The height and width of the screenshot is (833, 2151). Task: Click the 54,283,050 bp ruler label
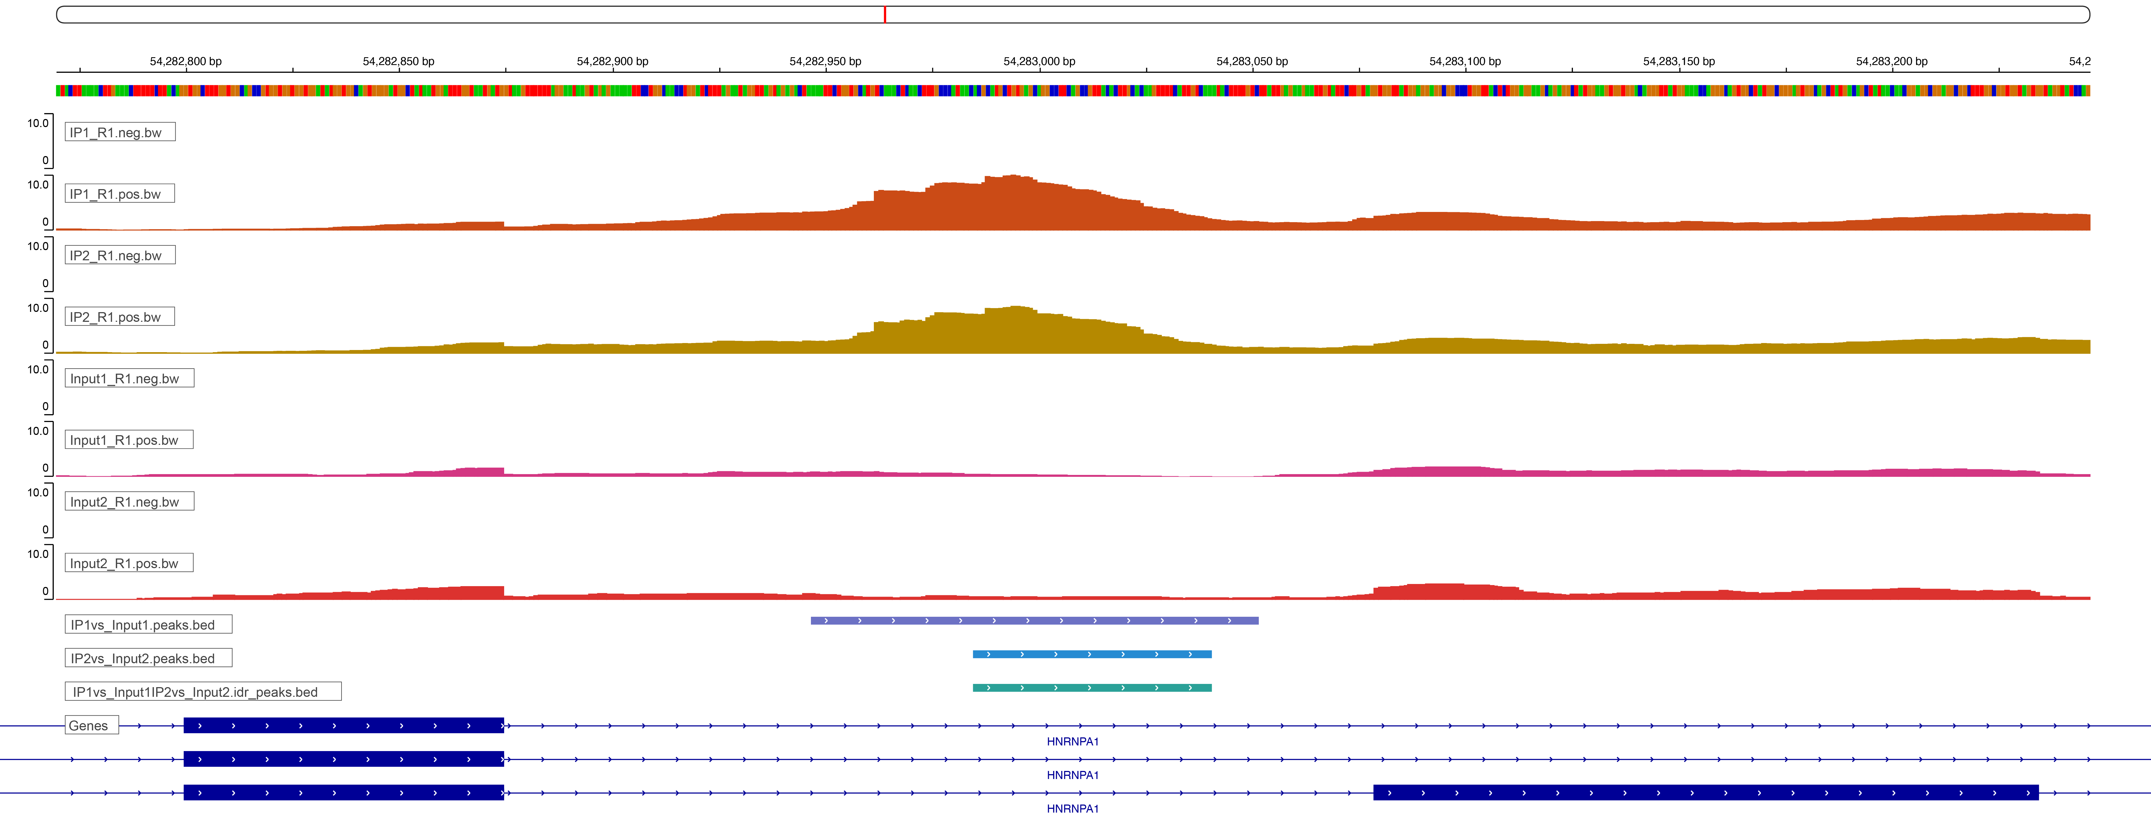pyautogui.click(x=1252, y=62)
